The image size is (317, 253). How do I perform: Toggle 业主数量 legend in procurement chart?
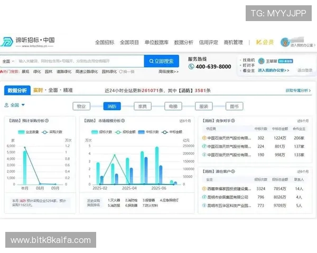pyautogui.click(x=29, y=132)
